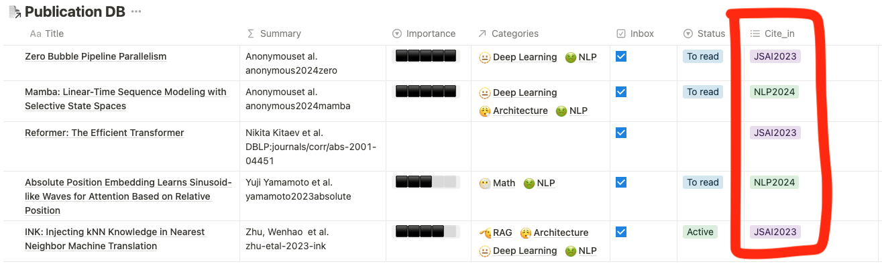Open the Reformer: The Efficient Transformer page

coord(104,133)
